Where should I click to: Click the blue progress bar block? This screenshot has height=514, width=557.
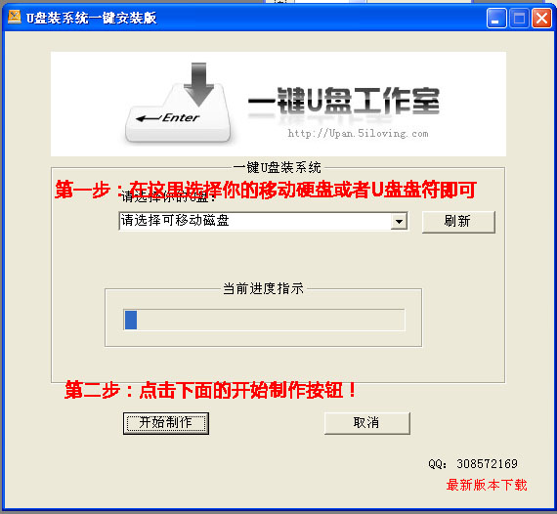point(131,320)
